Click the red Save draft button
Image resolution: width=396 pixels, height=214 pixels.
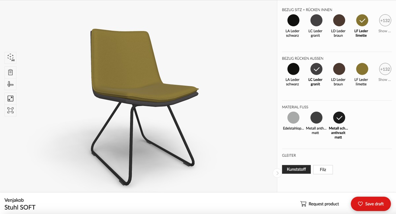click(371, 204)
